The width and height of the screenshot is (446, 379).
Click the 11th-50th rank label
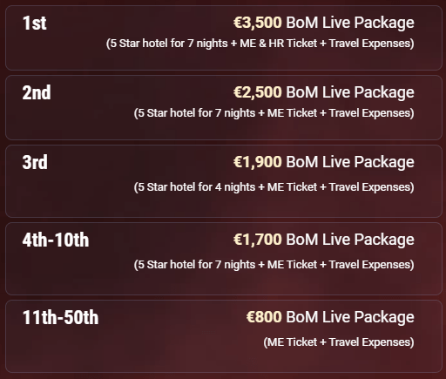[x=60, y=317]
